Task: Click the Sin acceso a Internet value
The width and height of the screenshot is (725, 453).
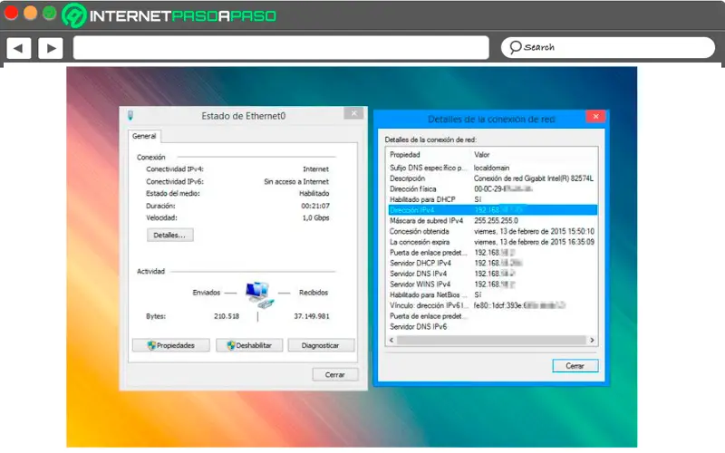Action: coord(296,182)
